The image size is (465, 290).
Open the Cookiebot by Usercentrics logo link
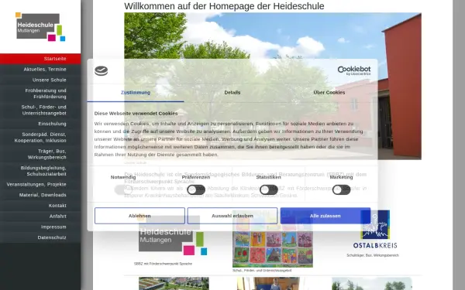(354, 70)
